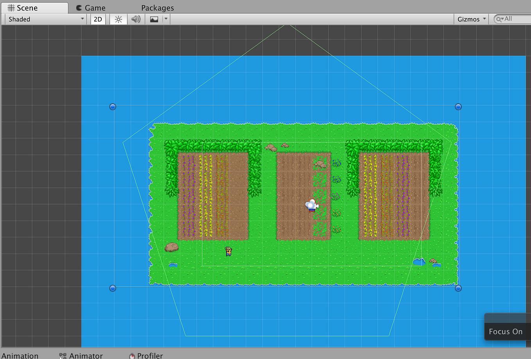This screenshot has width=531, height=359.
Task: Click the Profiler clock icon at bottom
Action: 132,355
